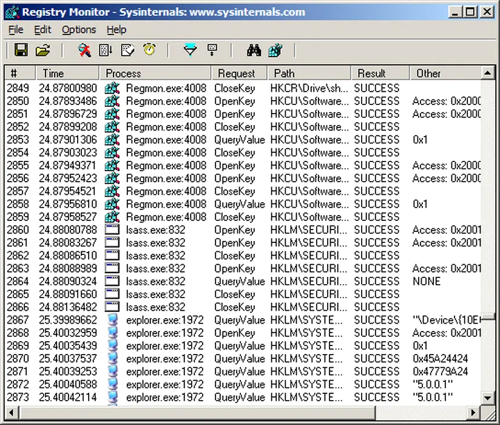Click CloseKey request in row 2852
The height and width of the screenshot is (425, 500).
[235, 127]
